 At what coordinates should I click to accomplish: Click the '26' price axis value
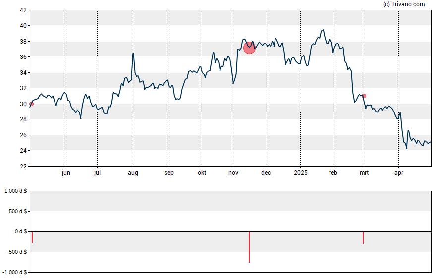click(x=23, y=135)
